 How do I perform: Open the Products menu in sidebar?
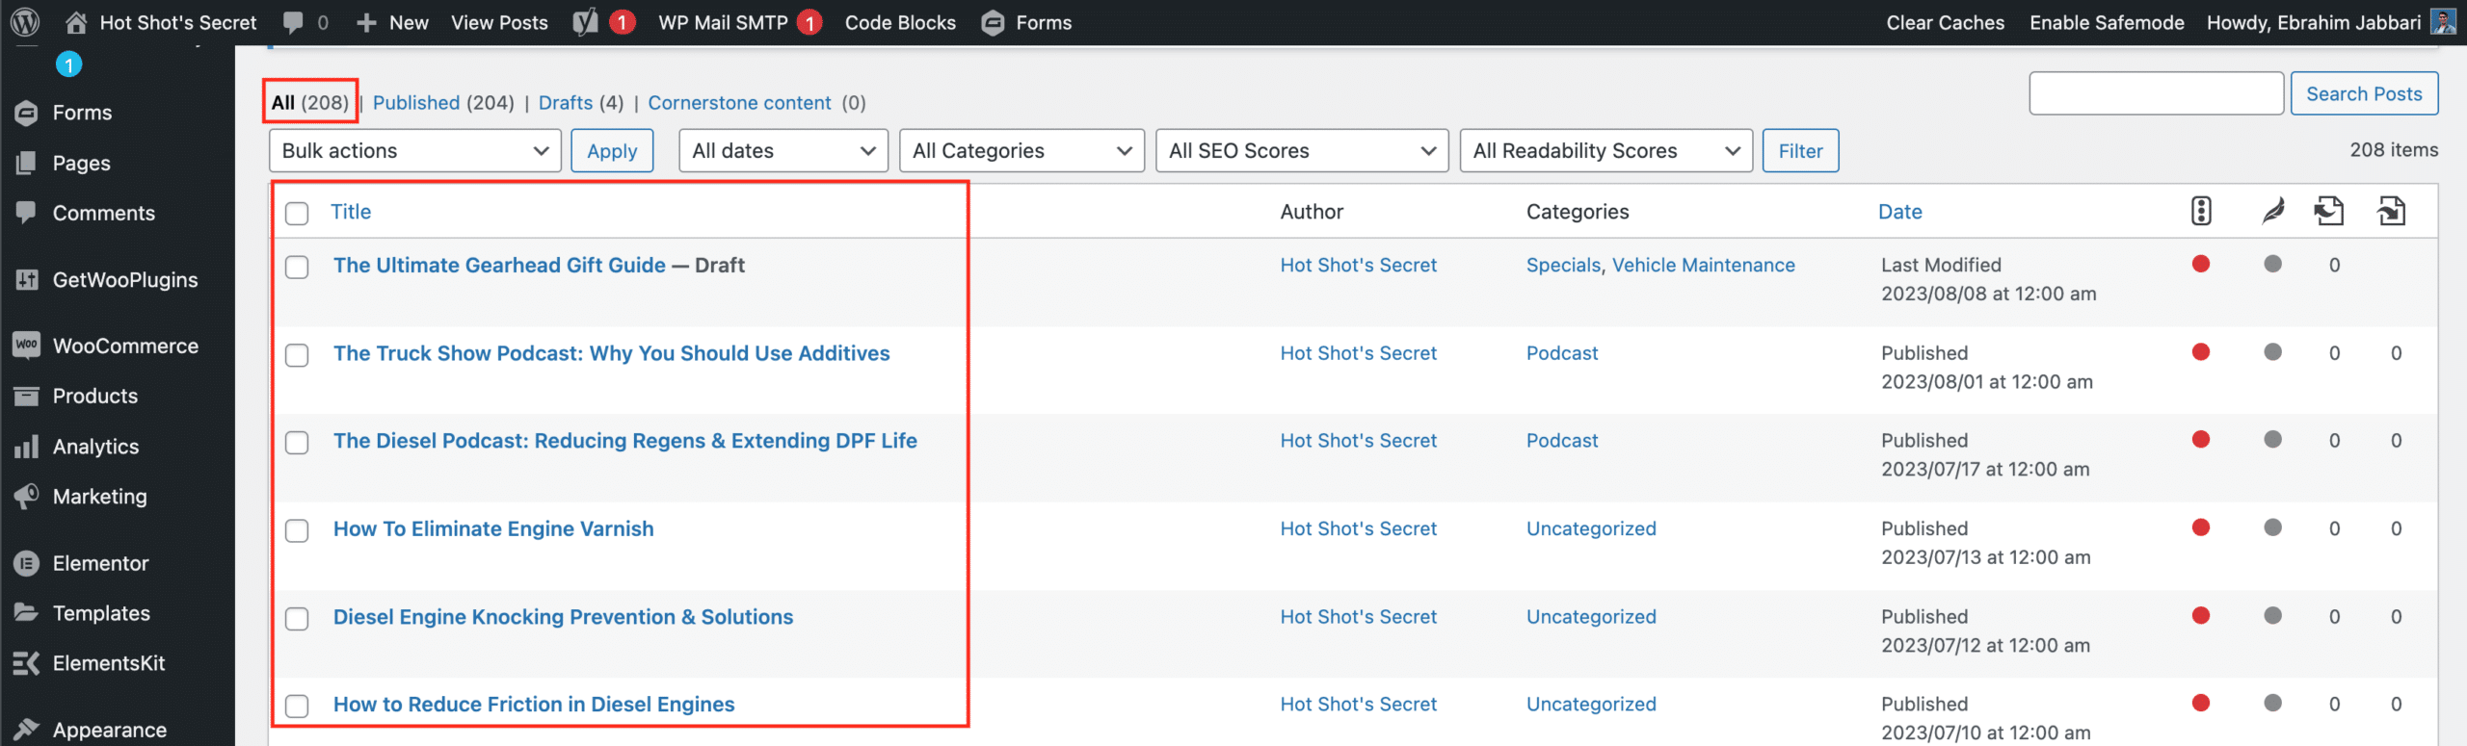point(94,396)
